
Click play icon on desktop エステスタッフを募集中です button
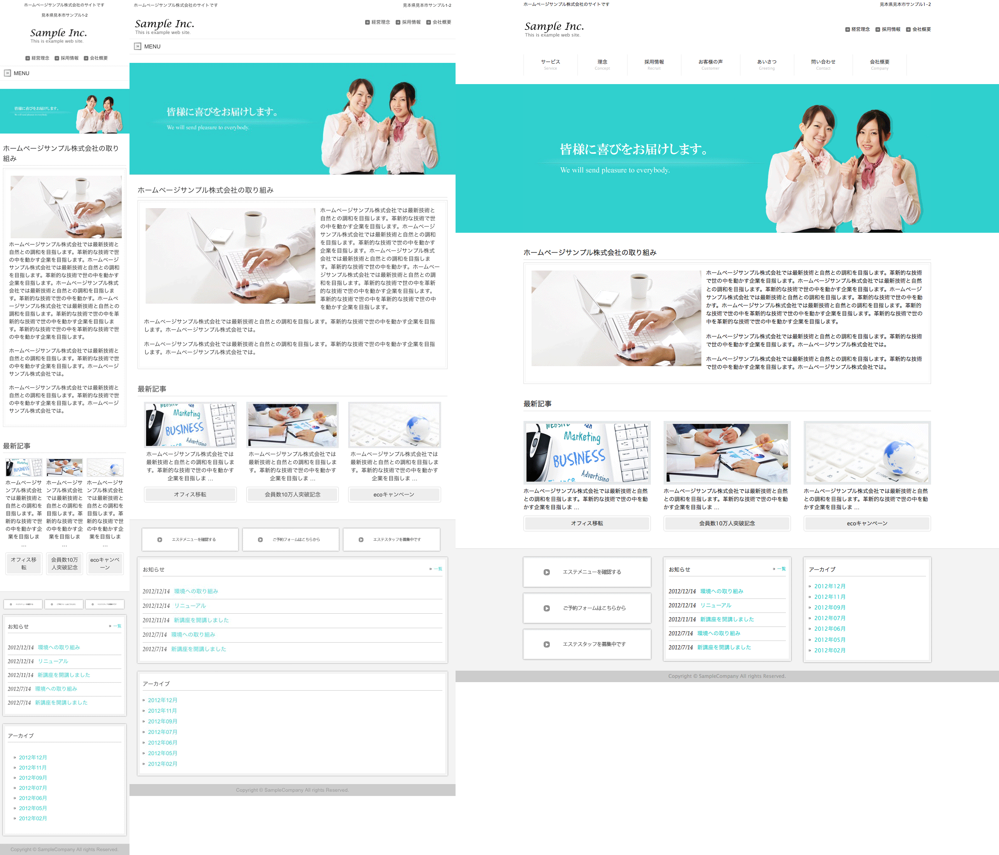pyautogui.click(x=547, y=645)
